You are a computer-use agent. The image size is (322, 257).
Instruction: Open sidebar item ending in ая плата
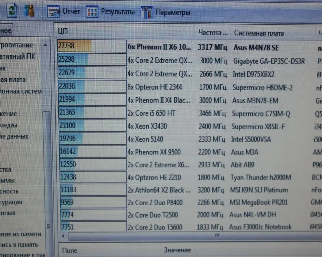13,80
